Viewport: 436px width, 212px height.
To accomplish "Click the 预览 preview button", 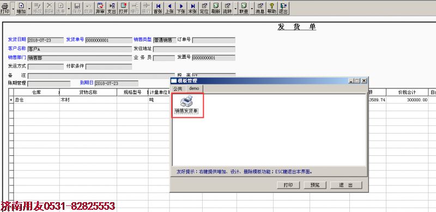I will click(315, 185).
